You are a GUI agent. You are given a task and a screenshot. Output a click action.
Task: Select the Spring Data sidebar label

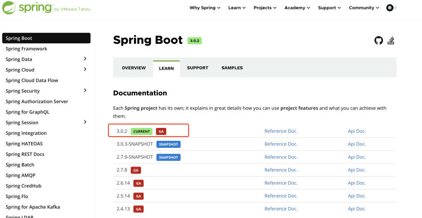[19, 59]
